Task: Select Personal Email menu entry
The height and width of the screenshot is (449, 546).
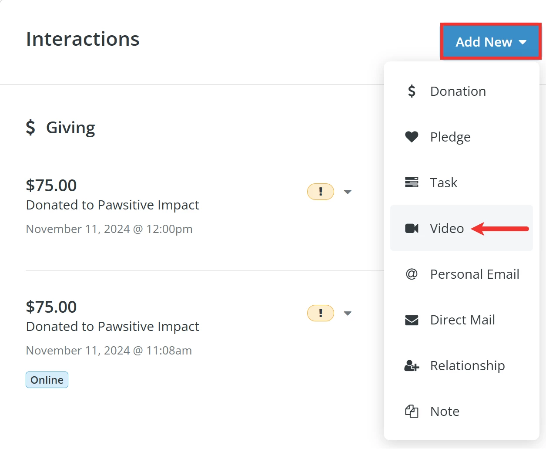Action: 475,274
